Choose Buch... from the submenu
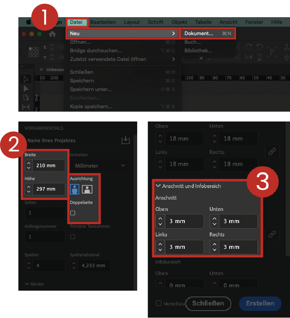 [208, 42]
